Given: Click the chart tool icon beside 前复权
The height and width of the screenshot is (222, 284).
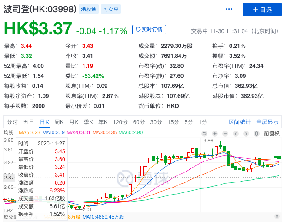Looking at the screenshot, I should point(257,134).
